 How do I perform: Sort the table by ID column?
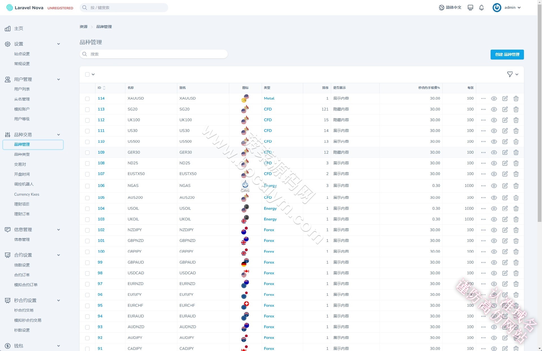point(101,88)
